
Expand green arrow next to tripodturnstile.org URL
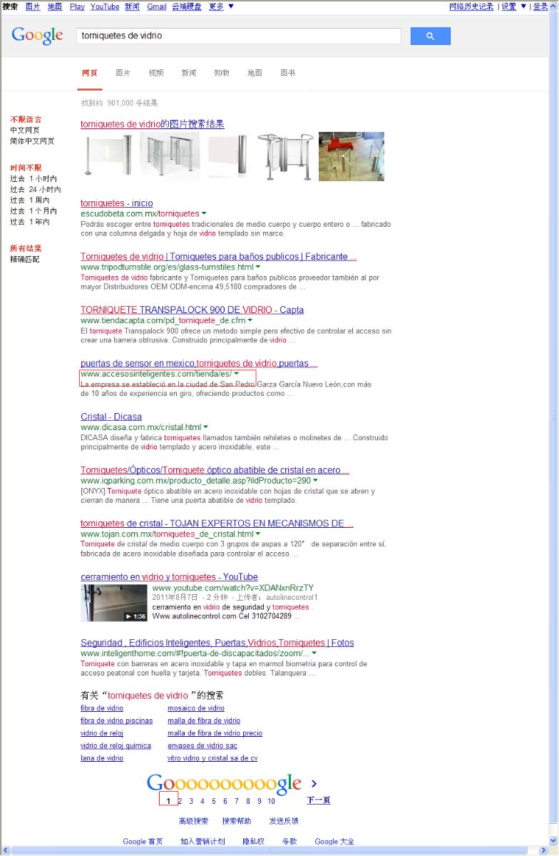coord(258,267)
